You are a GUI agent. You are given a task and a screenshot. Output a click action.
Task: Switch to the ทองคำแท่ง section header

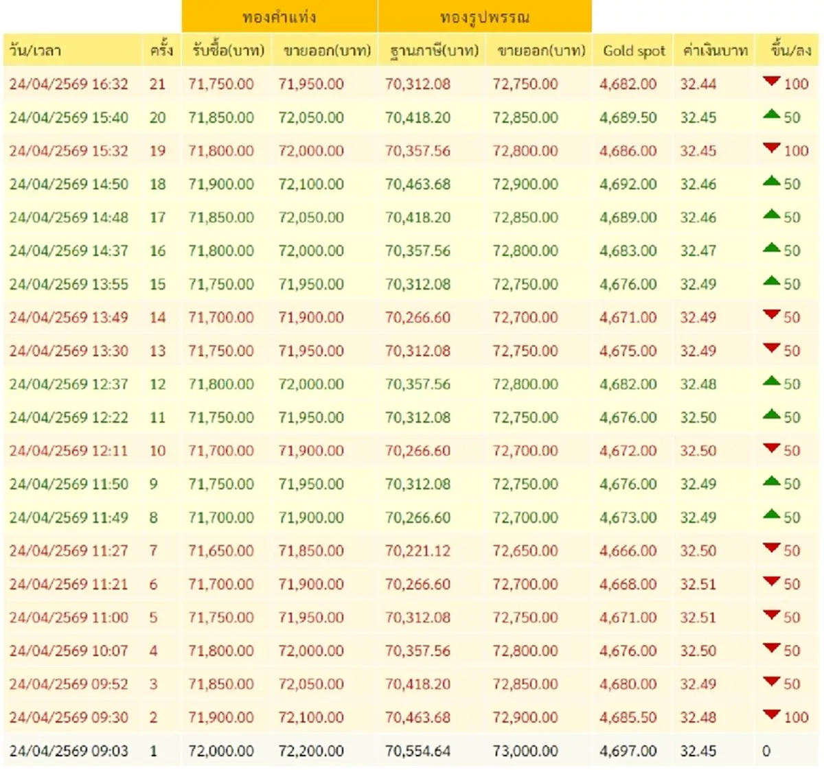point(279,14)
